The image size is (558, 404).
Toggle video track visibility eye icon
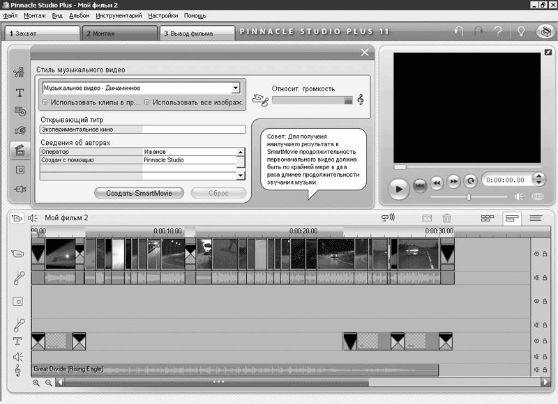pos(536,254)
